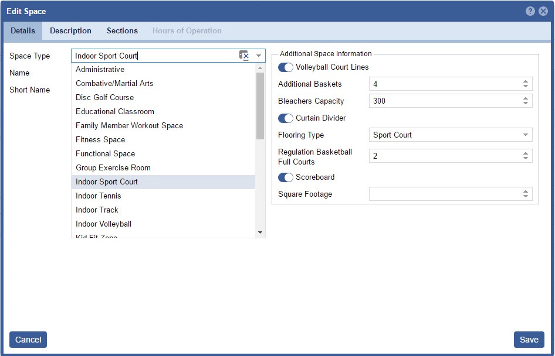Open the Sections tab
This screenshot has height=356, width=555.
[122, 31]
